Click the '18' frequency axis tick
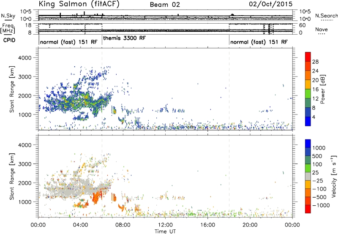 click(28, 25)
